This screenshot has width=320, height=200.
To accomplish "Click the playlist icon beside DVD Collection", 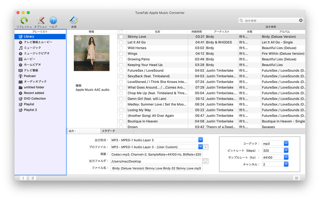I will (20, 99).
